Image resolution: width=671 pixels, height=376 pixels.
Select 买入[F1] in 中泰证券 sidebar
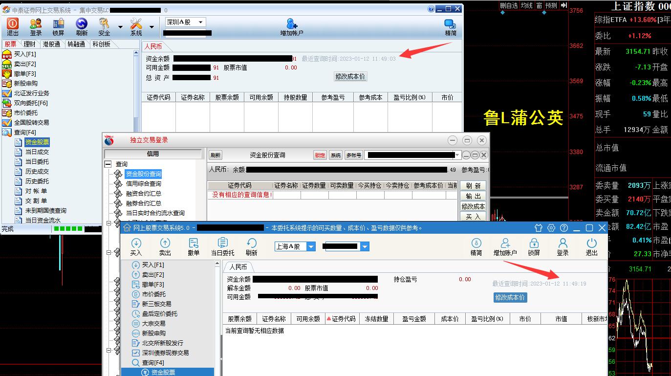[25, 54]
